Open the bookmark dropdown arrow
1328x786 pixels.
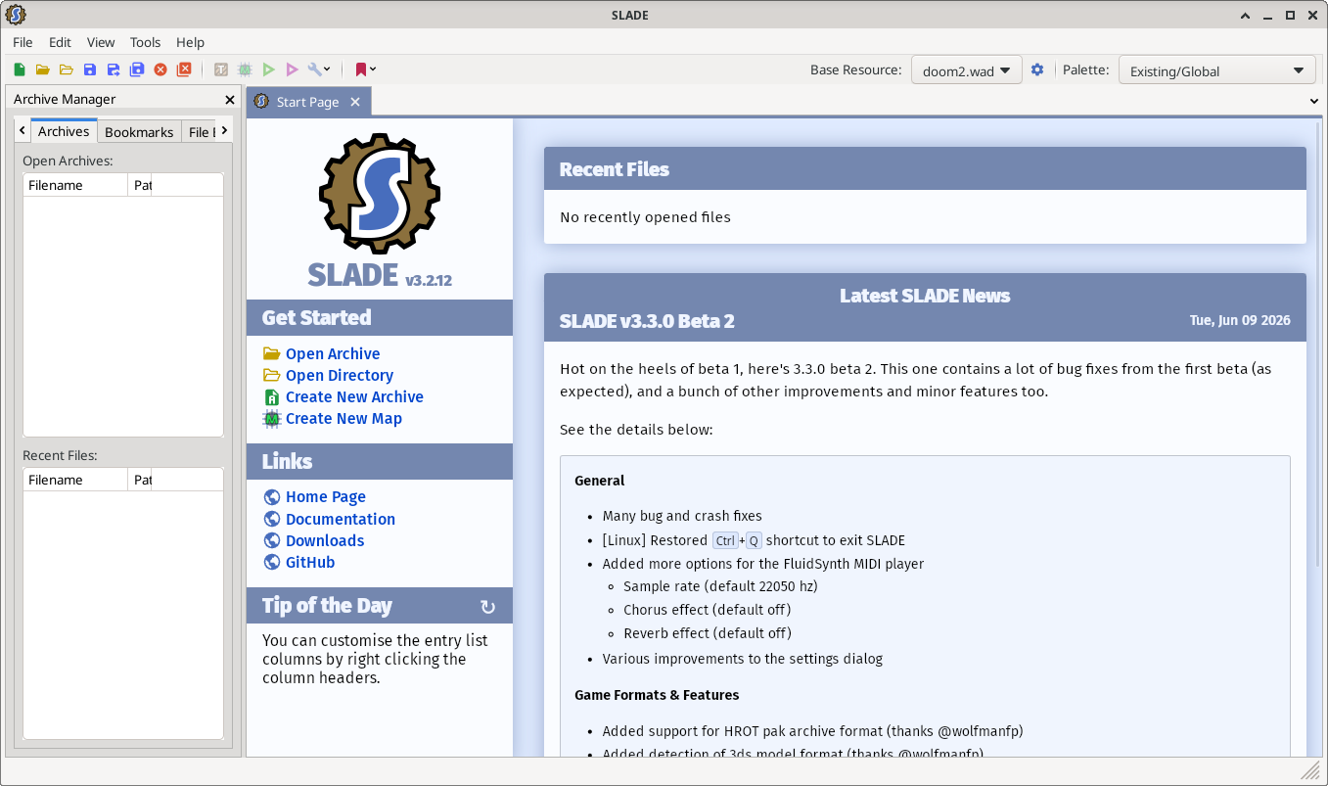click(373, 69)
